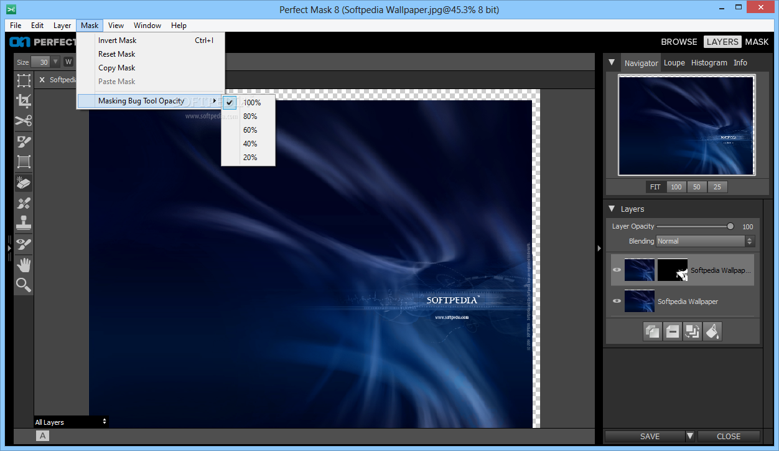
Task: Switch to MASK module
Action: coord(757,42)
